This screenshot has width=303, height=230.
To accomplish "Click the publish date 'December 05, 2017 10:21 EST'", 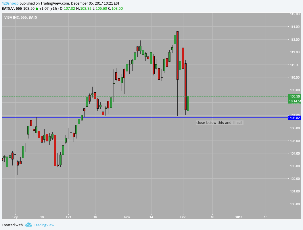I will pos(95,3).
